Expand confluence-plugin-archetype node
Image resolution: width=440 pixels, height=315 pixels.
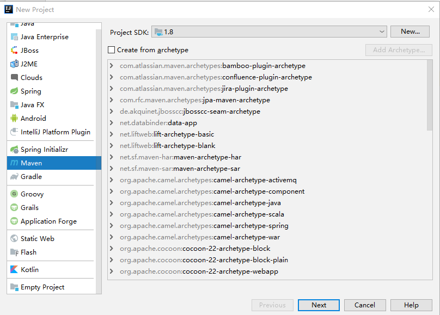click(112, 77)
